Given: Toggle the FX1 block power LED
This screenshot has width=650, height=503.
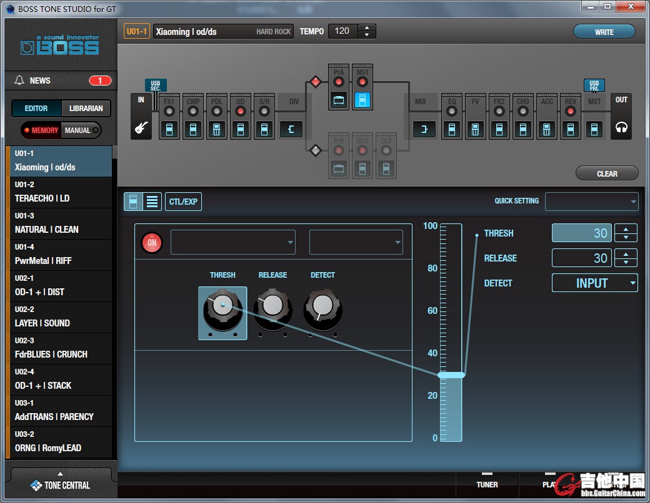Looking at the screenshot, I should [169, 111].
